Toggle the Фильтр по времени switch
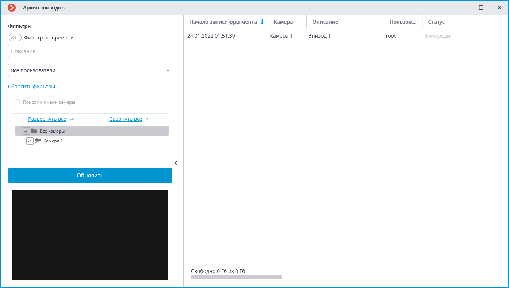Screen dimensions: 509x288 tap(15, 38)
